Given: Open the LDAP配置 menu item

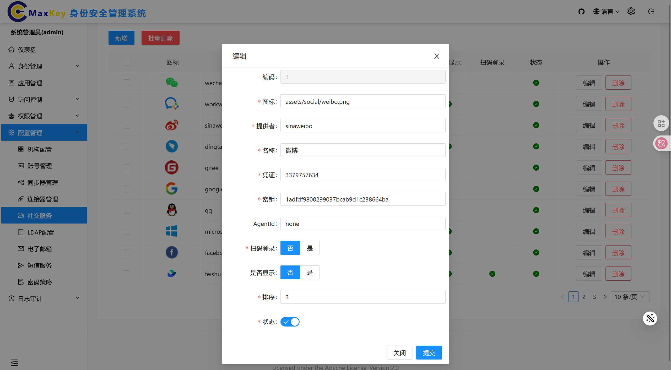Looking at the screenshot, I should pos(41,232).
